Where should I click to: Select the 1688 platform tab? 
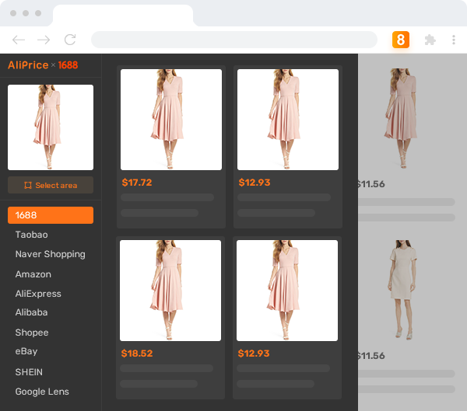[x=51, y=215]
